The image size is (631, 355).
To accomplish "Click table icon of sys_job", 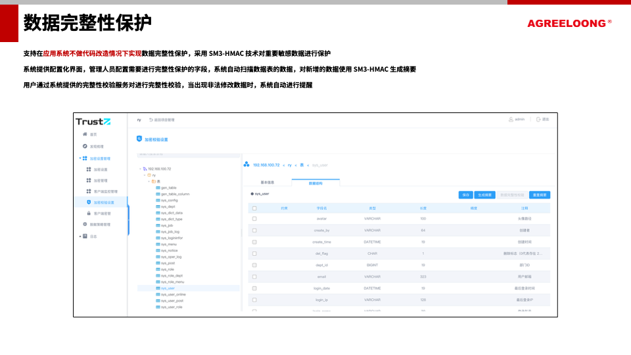I will coord(158,225).
